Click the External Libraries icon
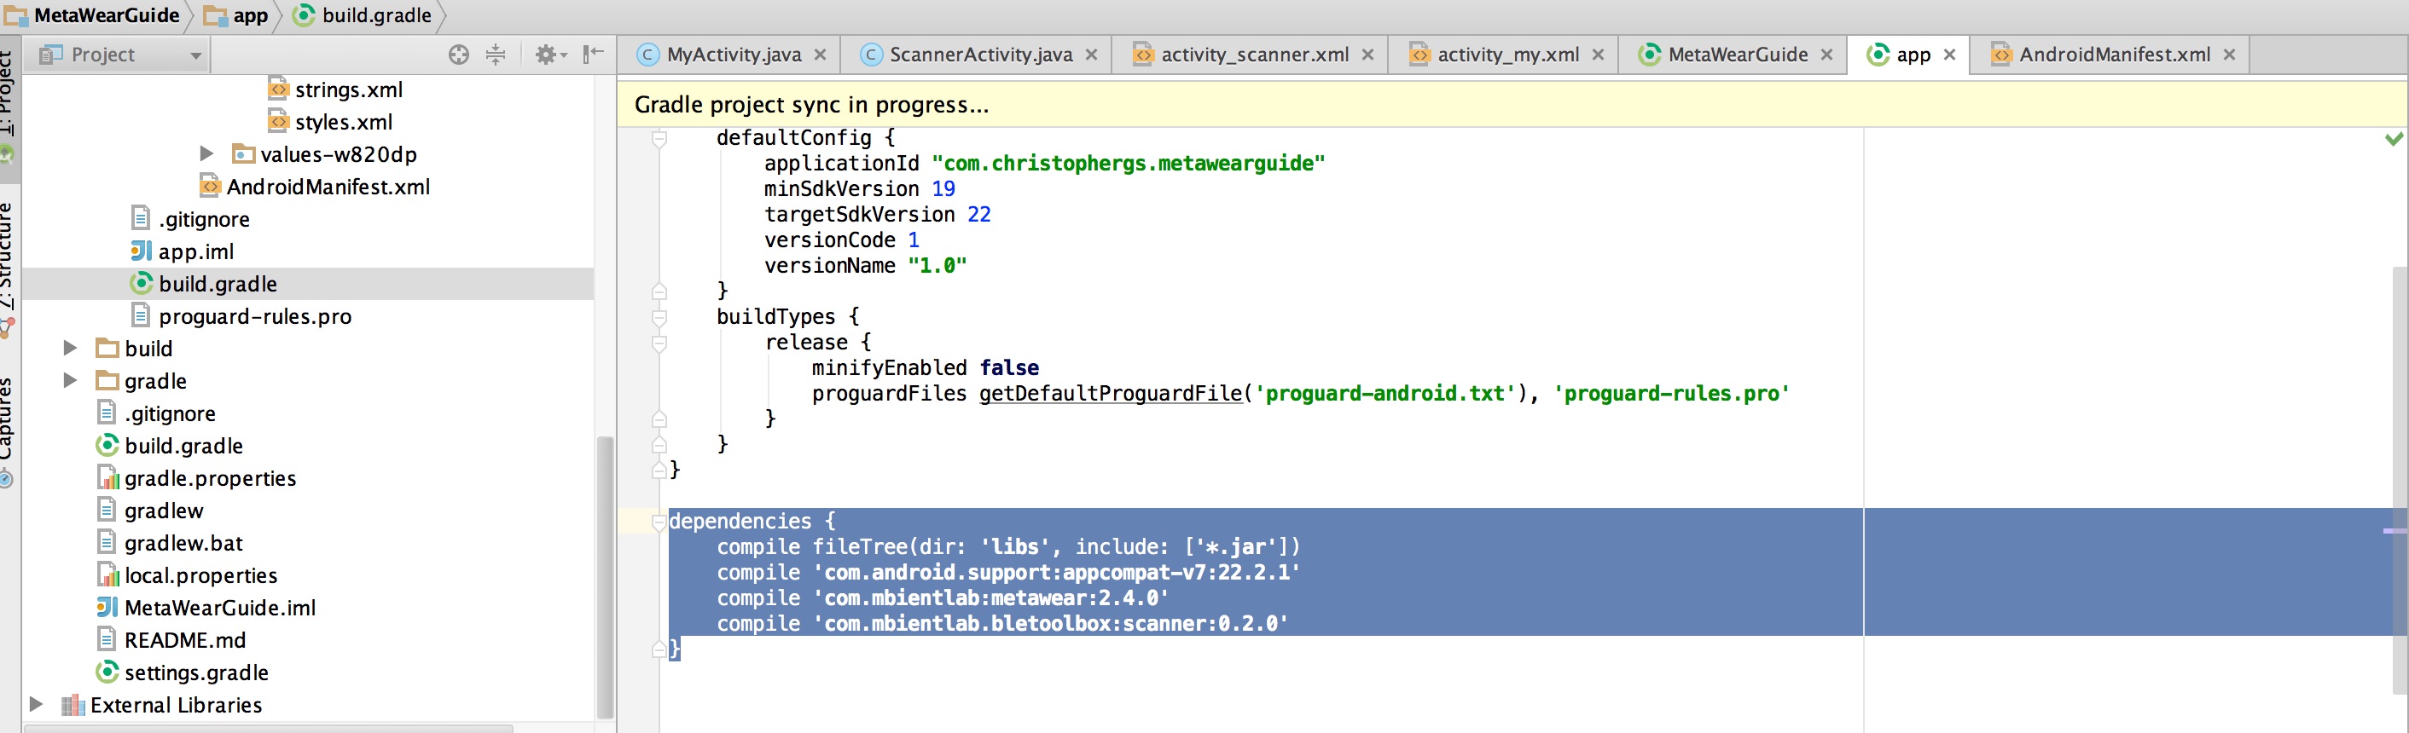This screenshot has width=2409, height=733. (x=72, y=705)
